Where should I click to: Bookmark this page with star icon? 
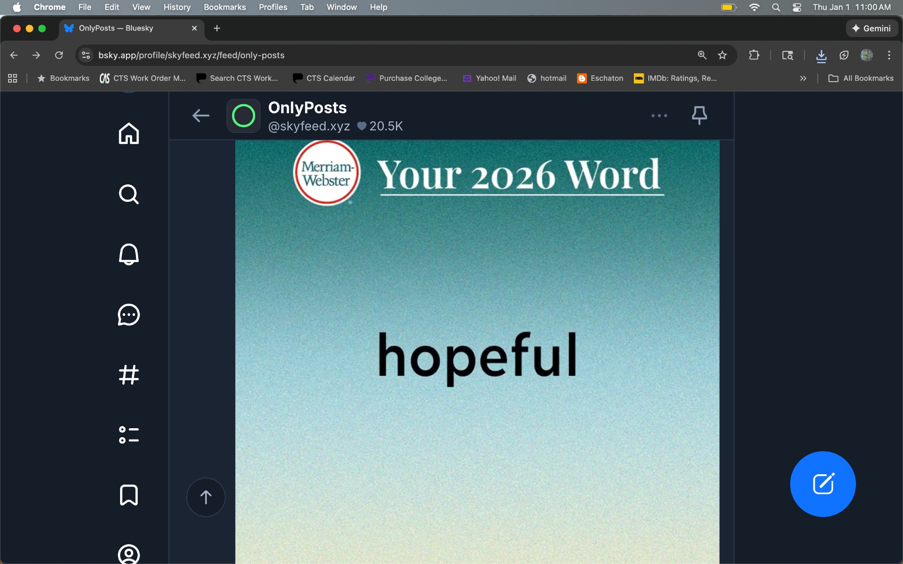tap(722, 55)
